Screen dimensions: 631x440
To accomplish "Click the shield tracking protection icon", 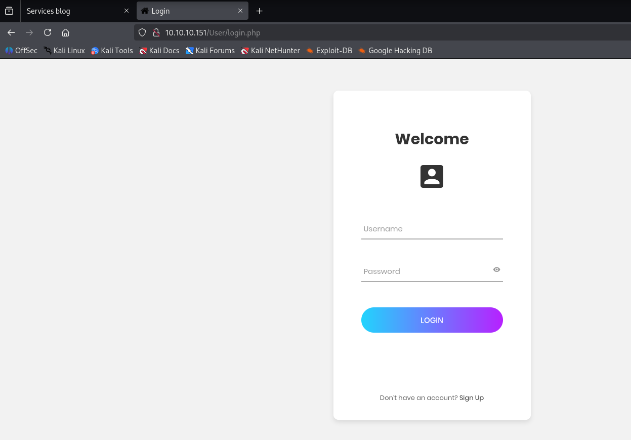I will [x=142, y=32].
